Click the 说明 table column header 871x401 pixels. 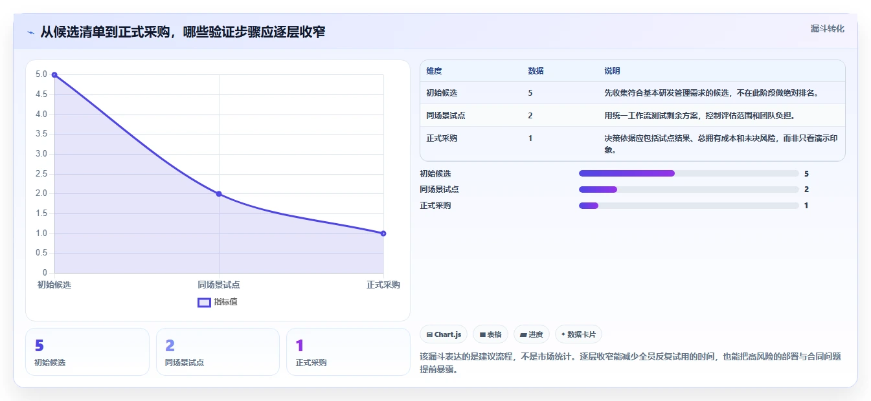pyautogui.click(x=612, y=71)
